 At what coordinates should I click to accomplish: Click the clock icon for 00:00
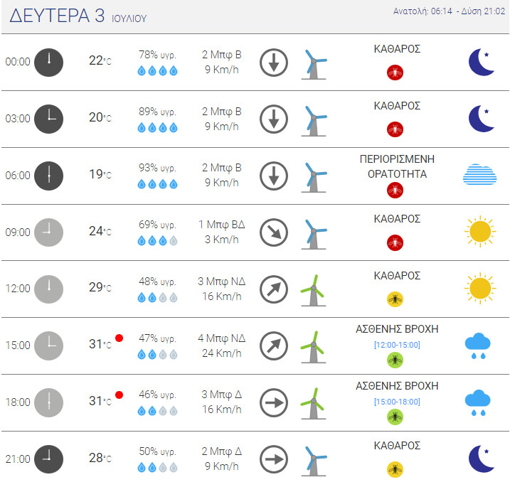click(x=49, y=62)
